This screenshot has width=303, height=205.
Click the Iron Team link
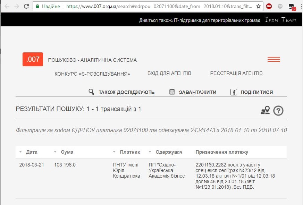coord(280,20)
